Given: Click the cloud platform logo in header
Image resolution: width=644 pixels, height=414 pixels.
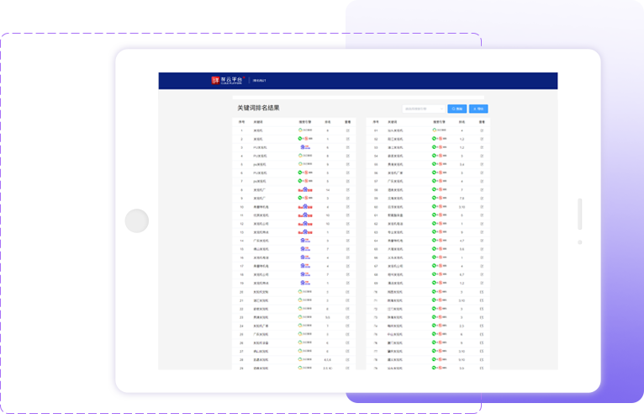Looking at the screenshot, I should [x=227, y=81].
